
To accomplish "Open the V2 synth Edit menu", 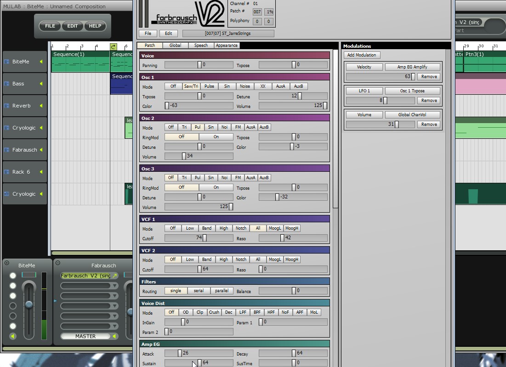I will 169,34.
